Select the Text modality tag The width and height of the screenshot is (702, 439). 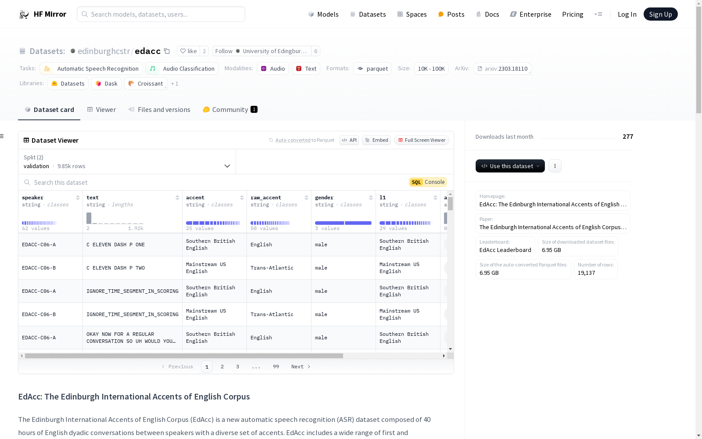(306, 68)
